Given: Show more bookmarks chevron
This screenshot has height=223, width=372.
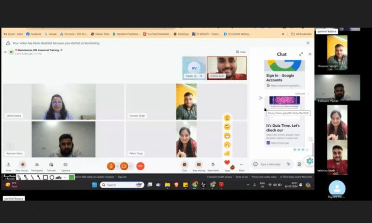Looking at the screenshot, I should pos(283,34).
